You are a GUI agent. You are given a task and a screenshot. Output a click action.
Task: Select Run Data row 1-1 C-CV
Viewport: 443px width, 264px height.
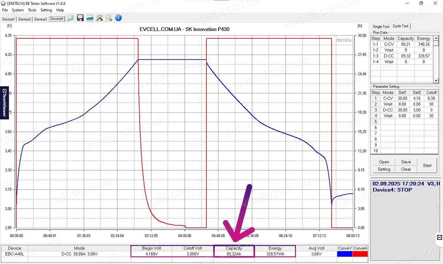click(402, 44)
